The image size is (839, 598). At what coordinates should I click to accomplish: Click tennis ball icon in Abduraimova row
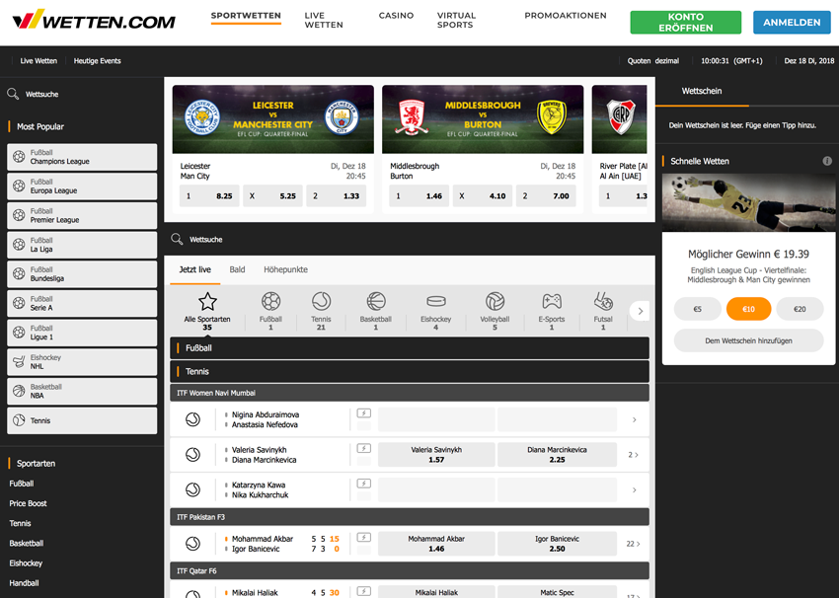click(193, 419)
